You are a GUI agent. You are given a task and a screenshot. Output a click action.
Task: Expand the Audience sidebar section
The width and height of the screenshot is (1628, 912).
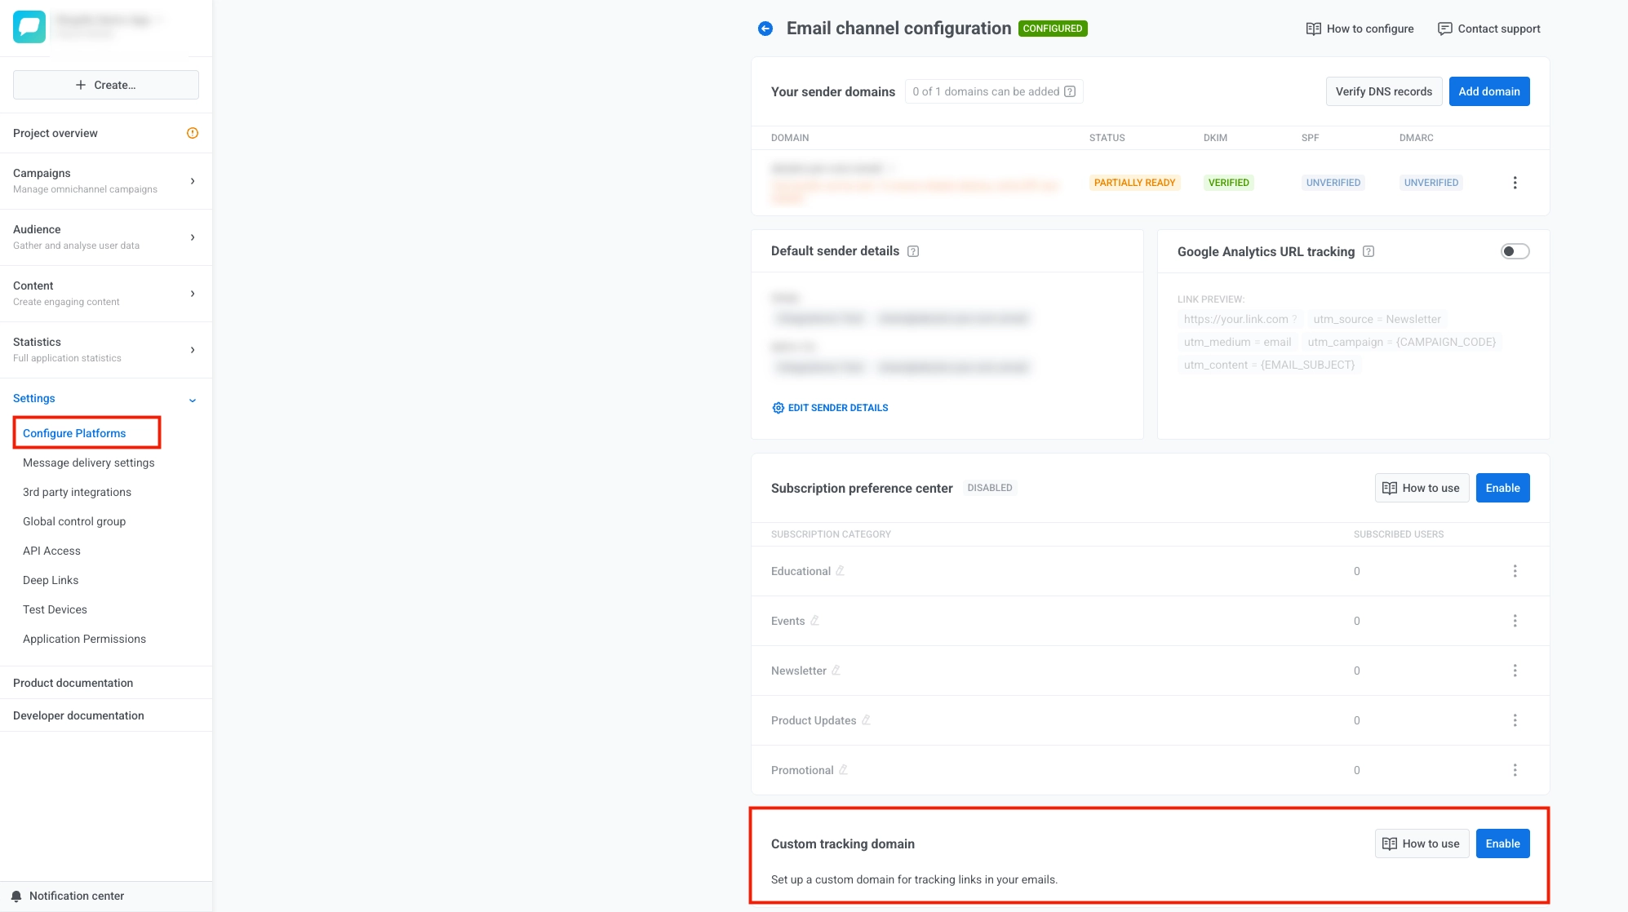193,237
